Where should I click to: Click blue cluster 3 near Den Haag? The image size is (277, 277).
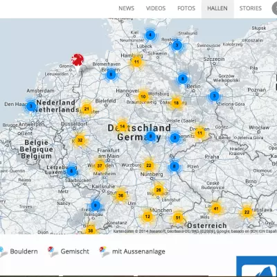(31, 106)
